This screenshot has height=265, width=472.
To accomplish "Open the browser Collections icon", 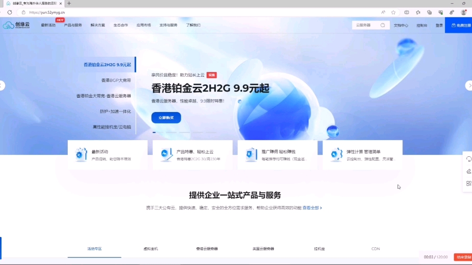I will (x=429, y=12).
